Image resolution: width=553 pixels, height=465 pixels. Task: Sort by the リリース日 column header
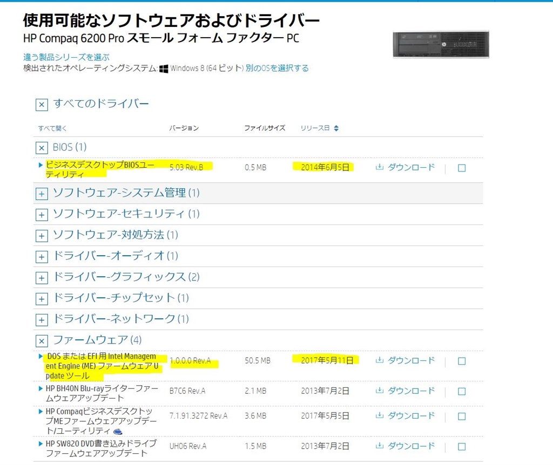pos(315,128)
